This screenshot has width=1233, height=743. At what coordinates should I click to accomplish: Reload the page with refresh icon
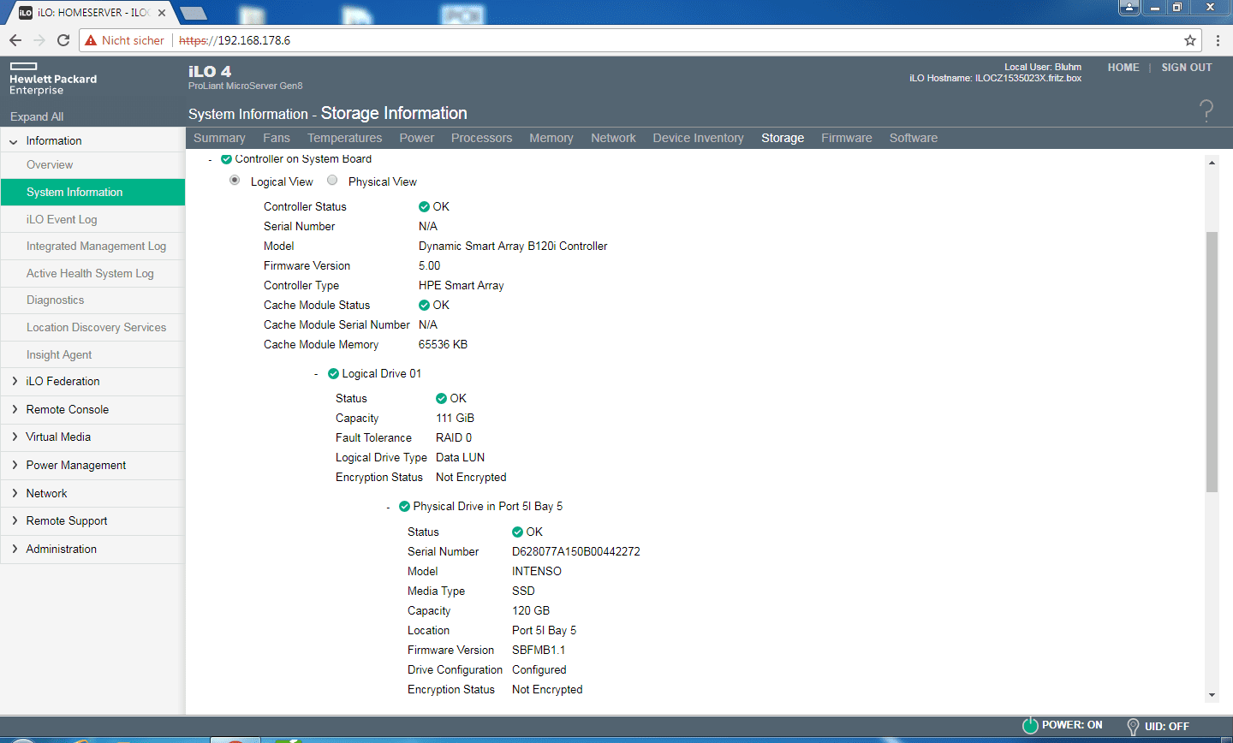63,40
